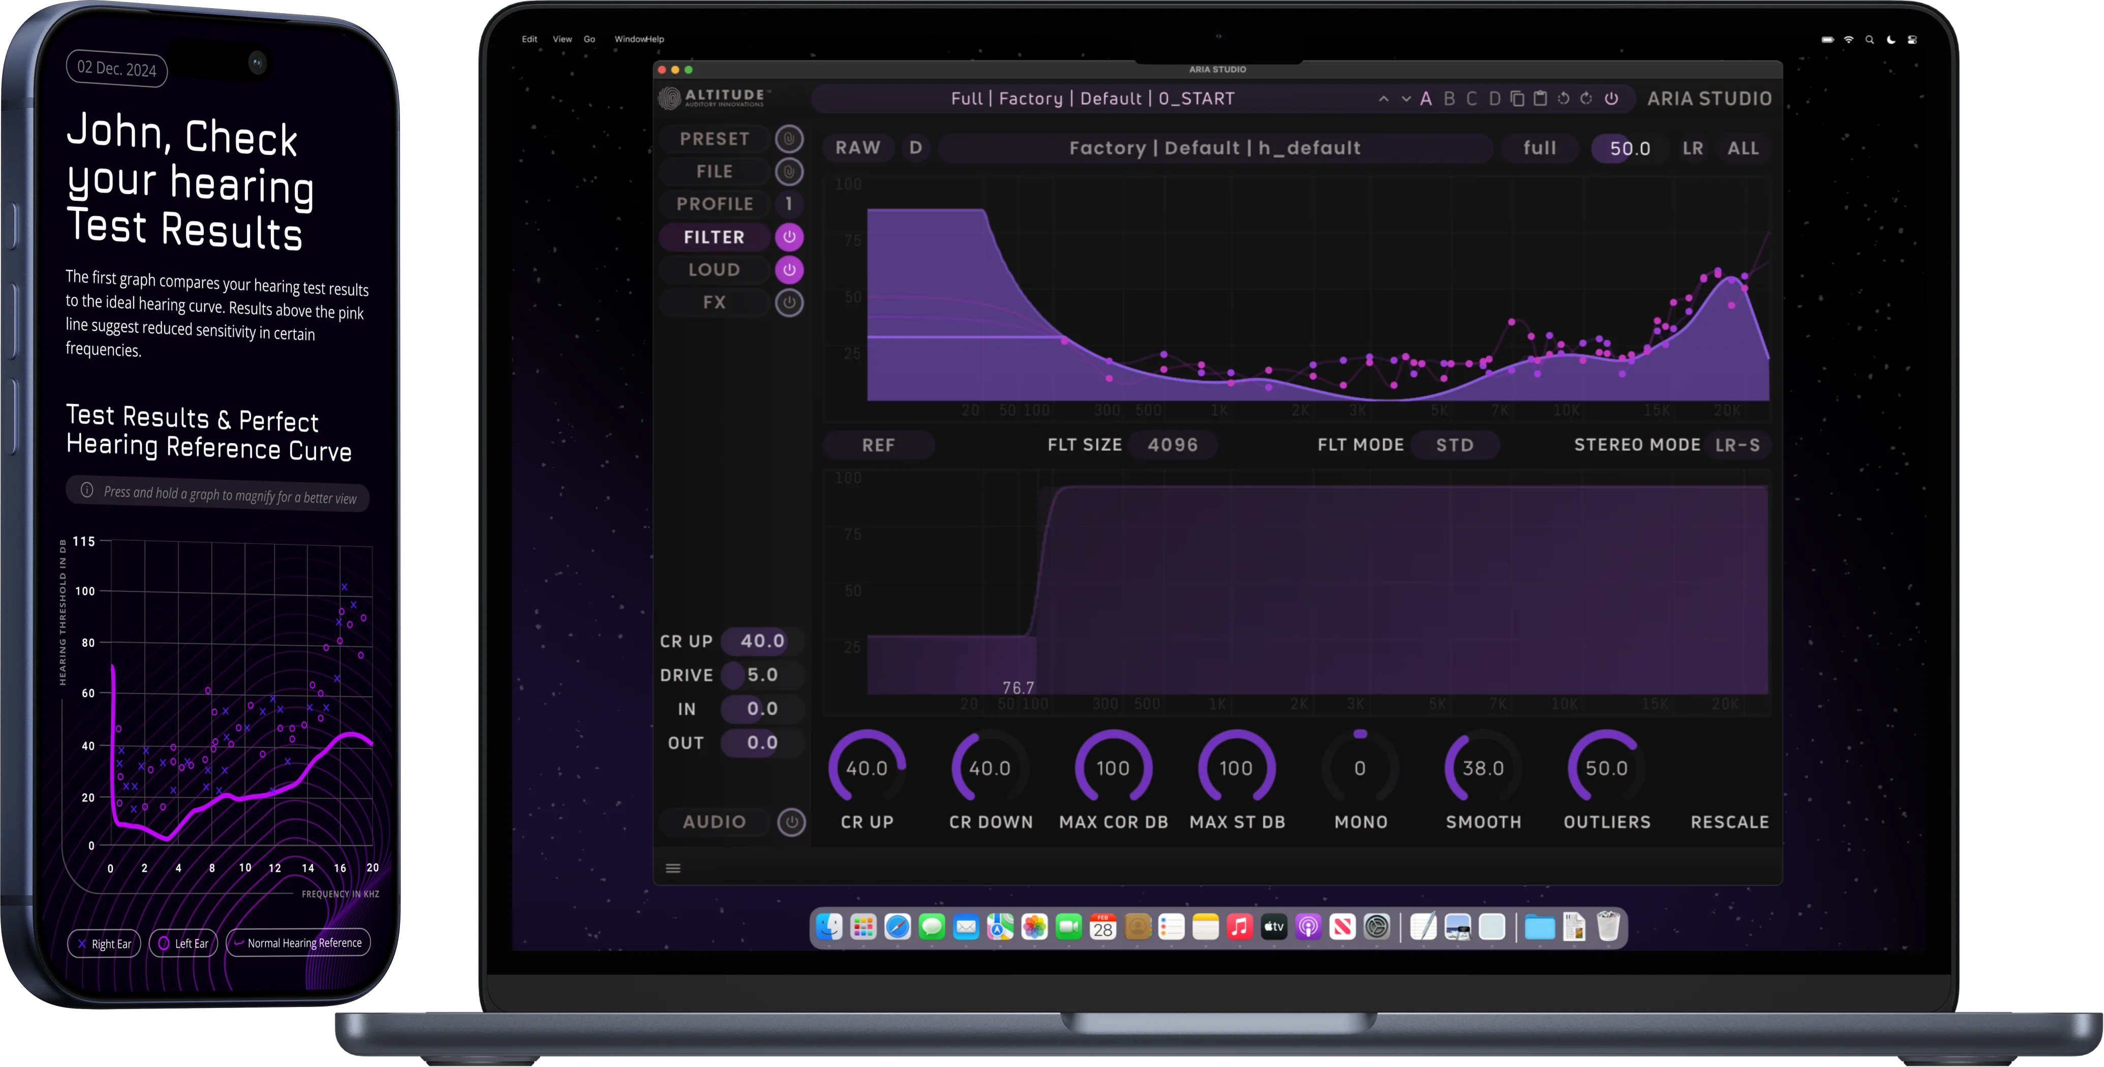2104x1067 pixels.
Task: Toggle the AUDIO power button
Action: [x=791, y=822]
